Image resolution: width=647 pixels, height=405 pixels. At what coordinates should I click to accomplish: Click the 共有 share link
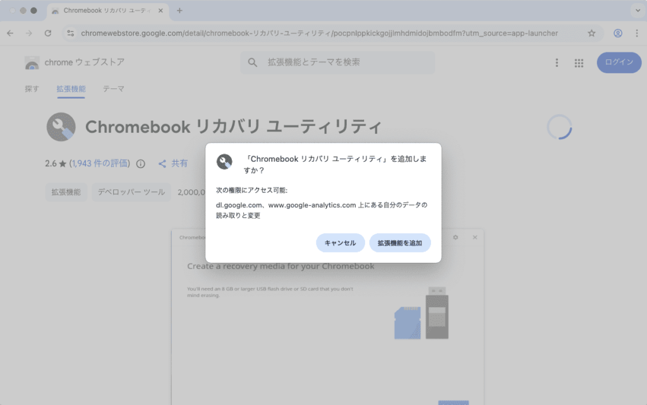pyautogui.click(x=173, y=164)
